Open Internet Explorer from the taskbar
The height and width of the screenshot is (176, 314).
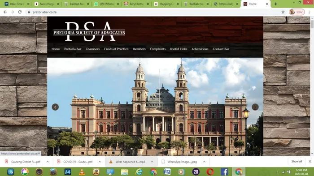pyautogui.click(x=139, y=172)
